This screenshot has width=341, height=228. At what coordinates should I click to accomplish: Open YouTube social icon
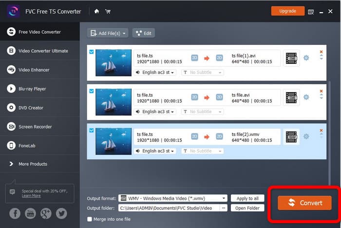[x=30, y=213]
